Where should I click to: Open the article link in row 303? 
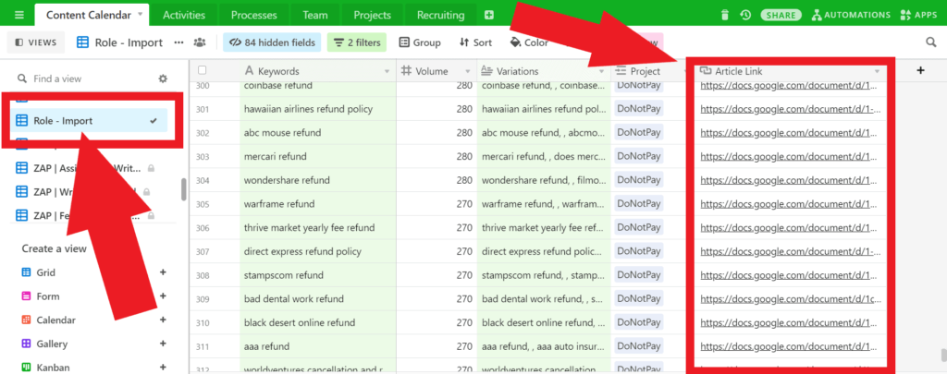coord(788,156)
